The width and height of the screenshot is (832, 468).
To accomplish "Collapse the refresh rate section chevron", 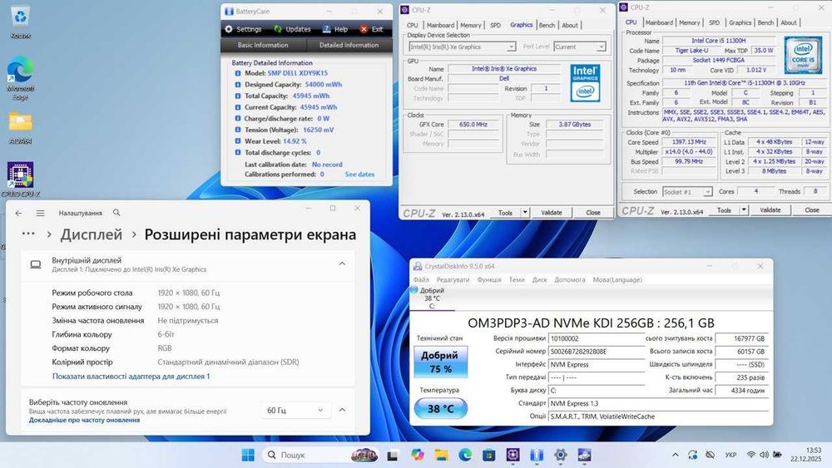I will coord(342,410).
